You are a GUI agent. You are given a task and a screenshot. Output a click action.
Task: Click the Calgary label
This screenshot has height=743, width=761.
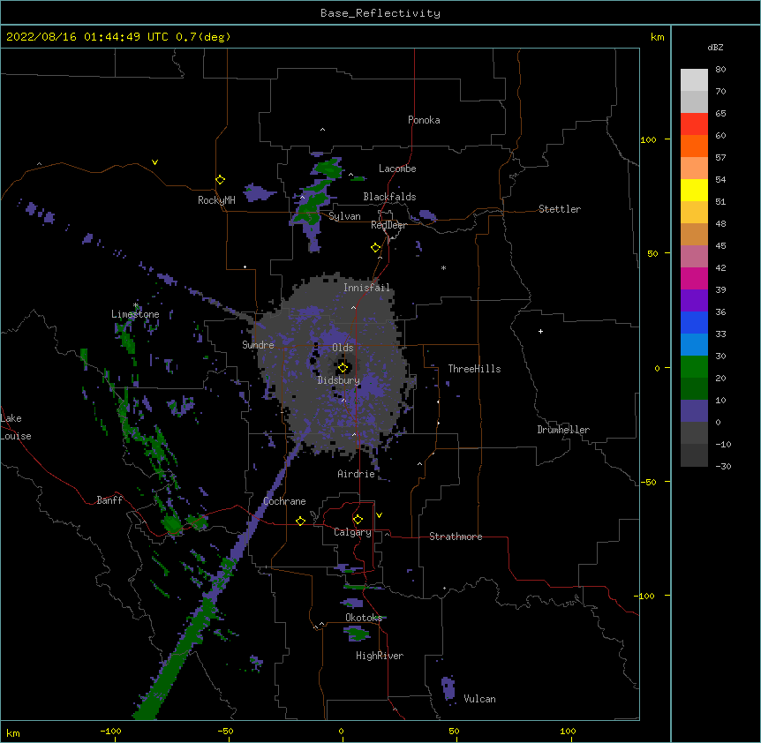click(x=352, y=532)
